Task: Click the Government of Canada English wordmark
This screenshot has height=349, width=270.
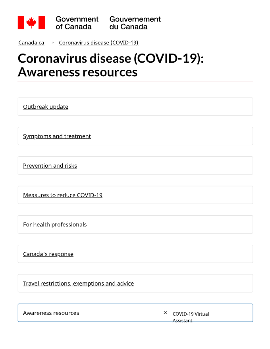Action: click(x=77, y=23)
